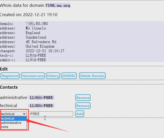The image size is (164, 138).
Task: Click the administrative contact's handle under Contacts
Action: [41, 98]
